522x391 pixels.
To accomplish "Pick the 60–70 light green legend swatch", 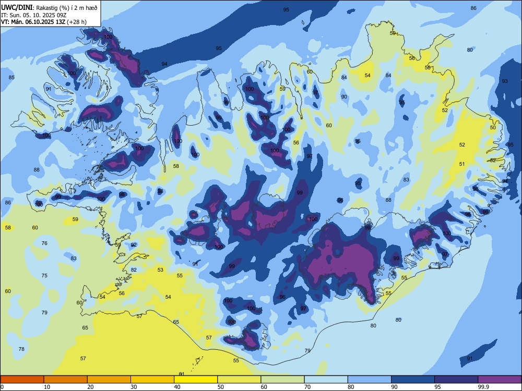I will click(282, 380).
